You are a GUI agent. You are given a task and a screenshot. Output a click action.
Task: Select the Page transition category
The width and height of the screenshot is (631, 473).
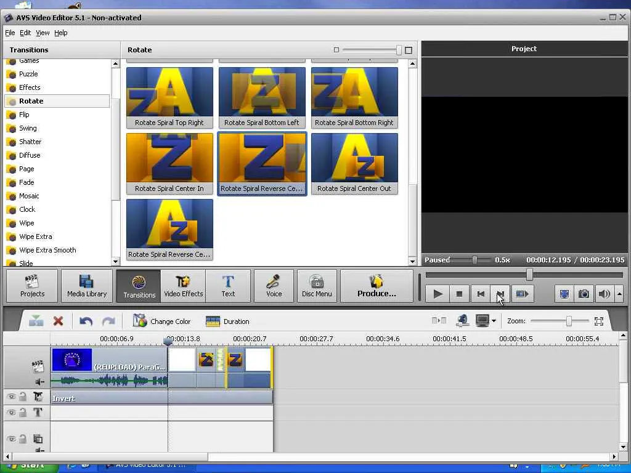[26, 169]
